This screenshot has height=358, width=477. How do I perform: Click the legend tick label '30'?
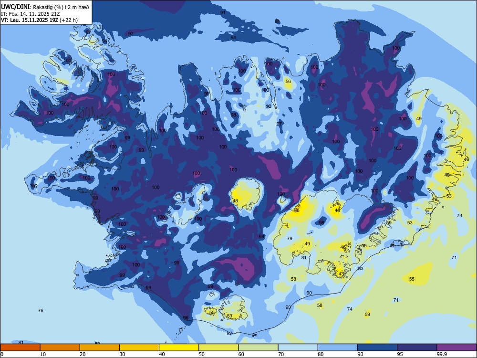pos(122,354)
